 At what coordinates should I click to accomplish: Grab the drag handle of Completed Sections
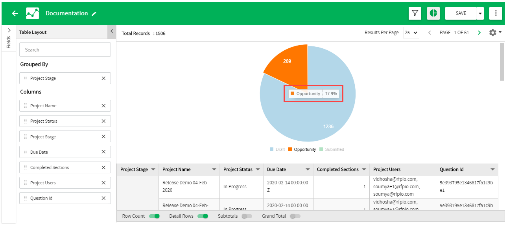pos(26,167)
